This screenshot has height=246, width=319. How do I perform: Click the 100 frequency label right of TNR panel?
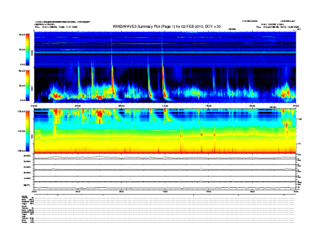tap(300, 119)
